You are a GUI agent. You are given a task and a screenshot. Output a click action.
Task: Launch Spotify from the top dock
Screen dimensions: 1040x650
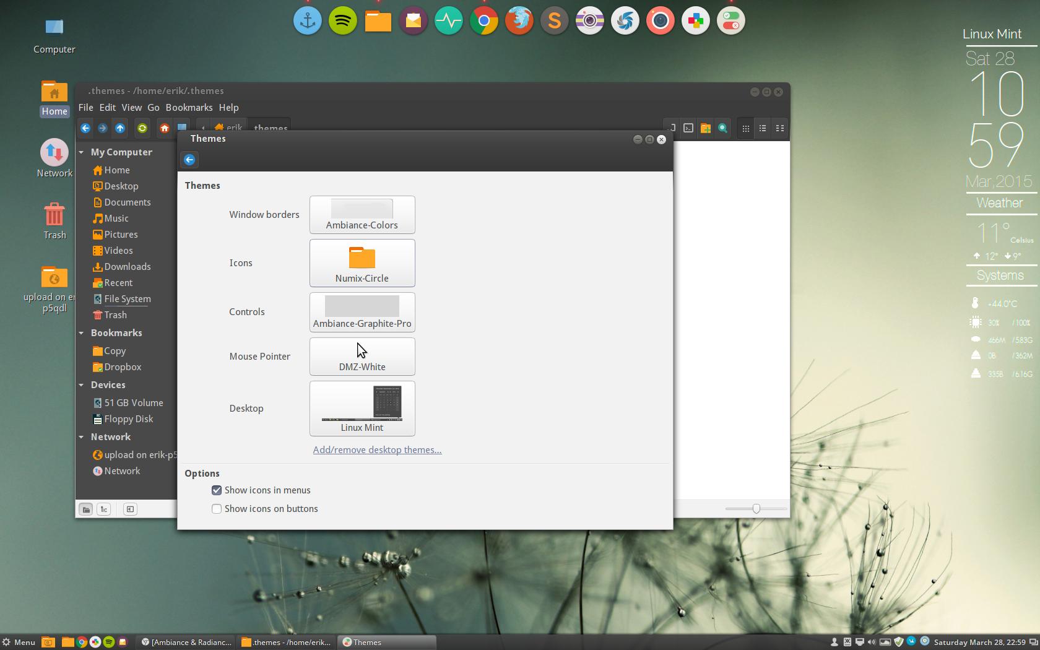coord(343,21)
